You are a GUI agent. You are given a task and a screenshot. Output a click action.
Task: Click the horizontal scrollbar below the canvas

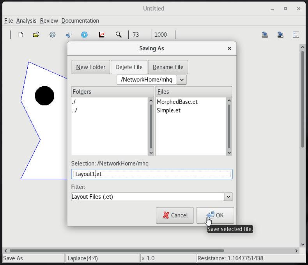(x=117, y=251)
